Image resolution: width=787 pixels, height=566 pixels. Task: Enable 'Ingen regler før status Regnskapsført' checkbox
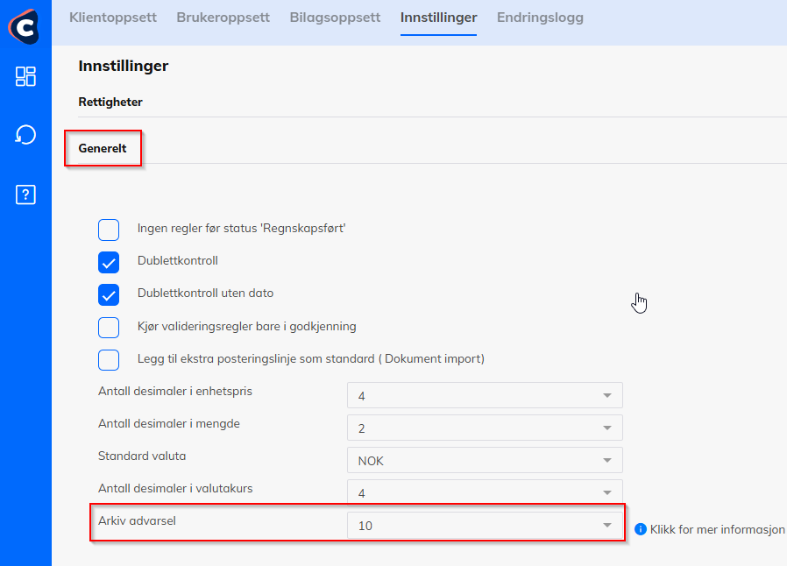click(x=109, y=230)
